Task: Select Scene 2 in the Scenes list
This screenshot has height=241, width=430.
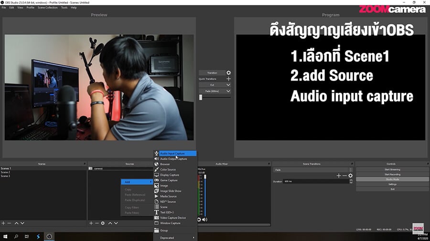Action: pyautogui.click(x=5, y=172)
